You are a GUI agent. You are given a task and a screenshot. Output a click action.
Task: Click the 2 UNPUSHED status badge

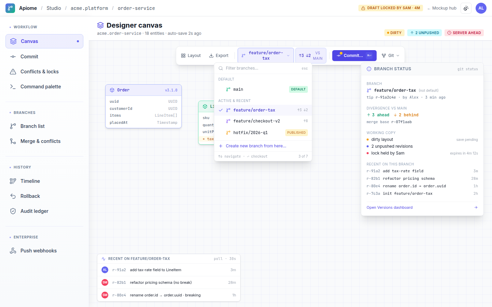[425, 33]
